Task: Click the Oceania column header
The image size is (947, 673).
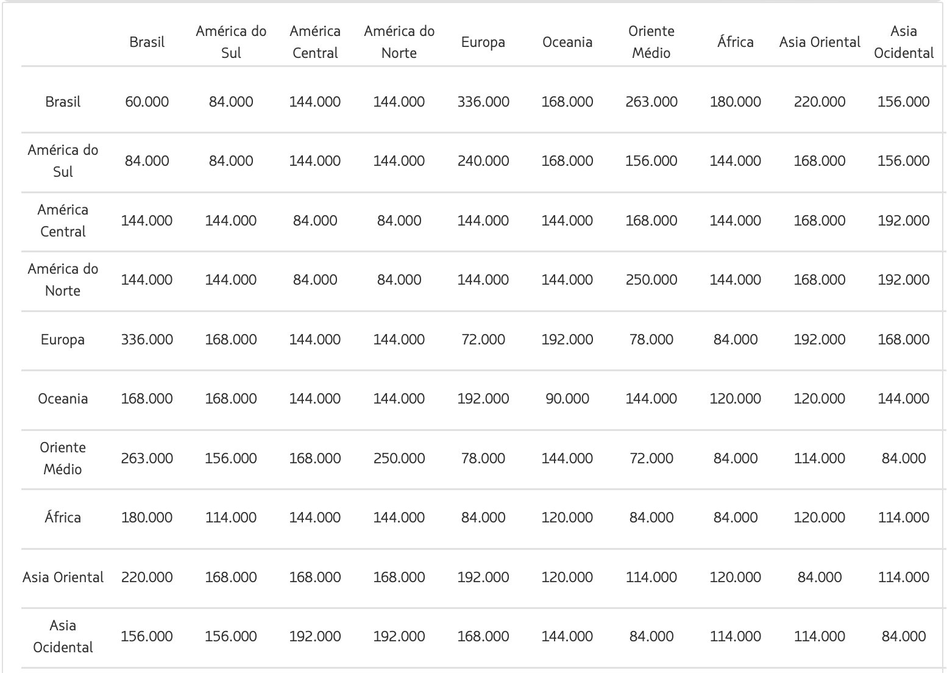Action: (567, 42)
